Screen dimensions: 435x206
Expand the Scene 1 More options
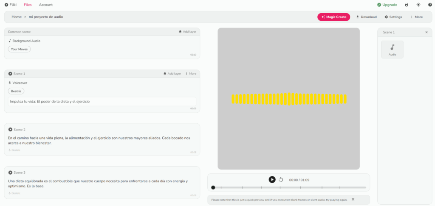coord(190,74)
